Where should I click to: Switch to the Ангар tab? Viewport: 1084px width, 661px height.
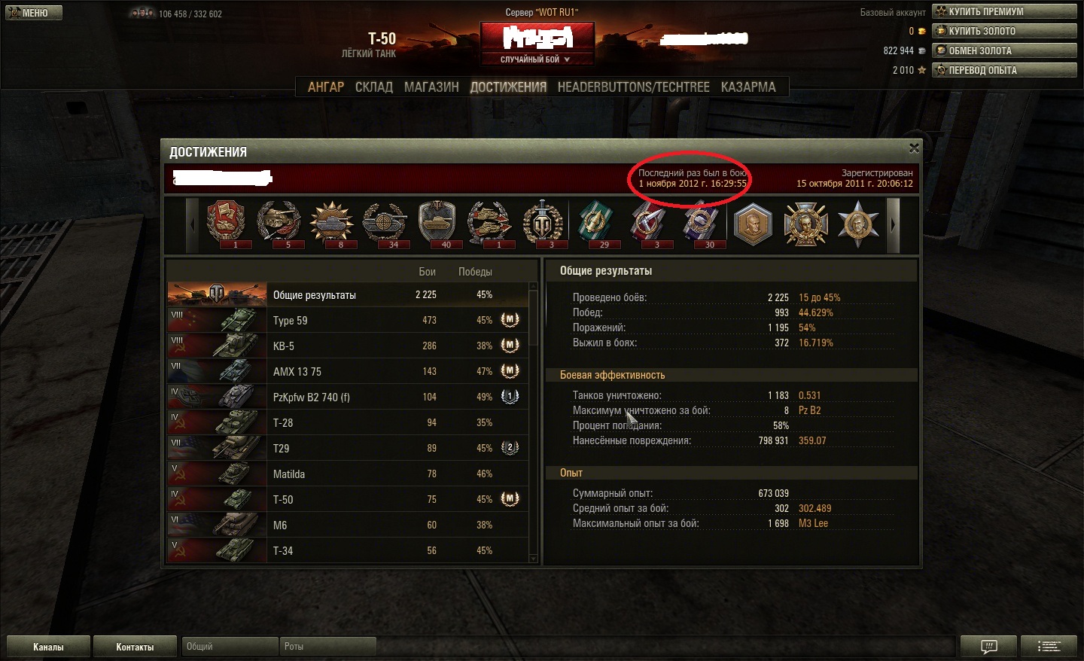coord(326,87)
